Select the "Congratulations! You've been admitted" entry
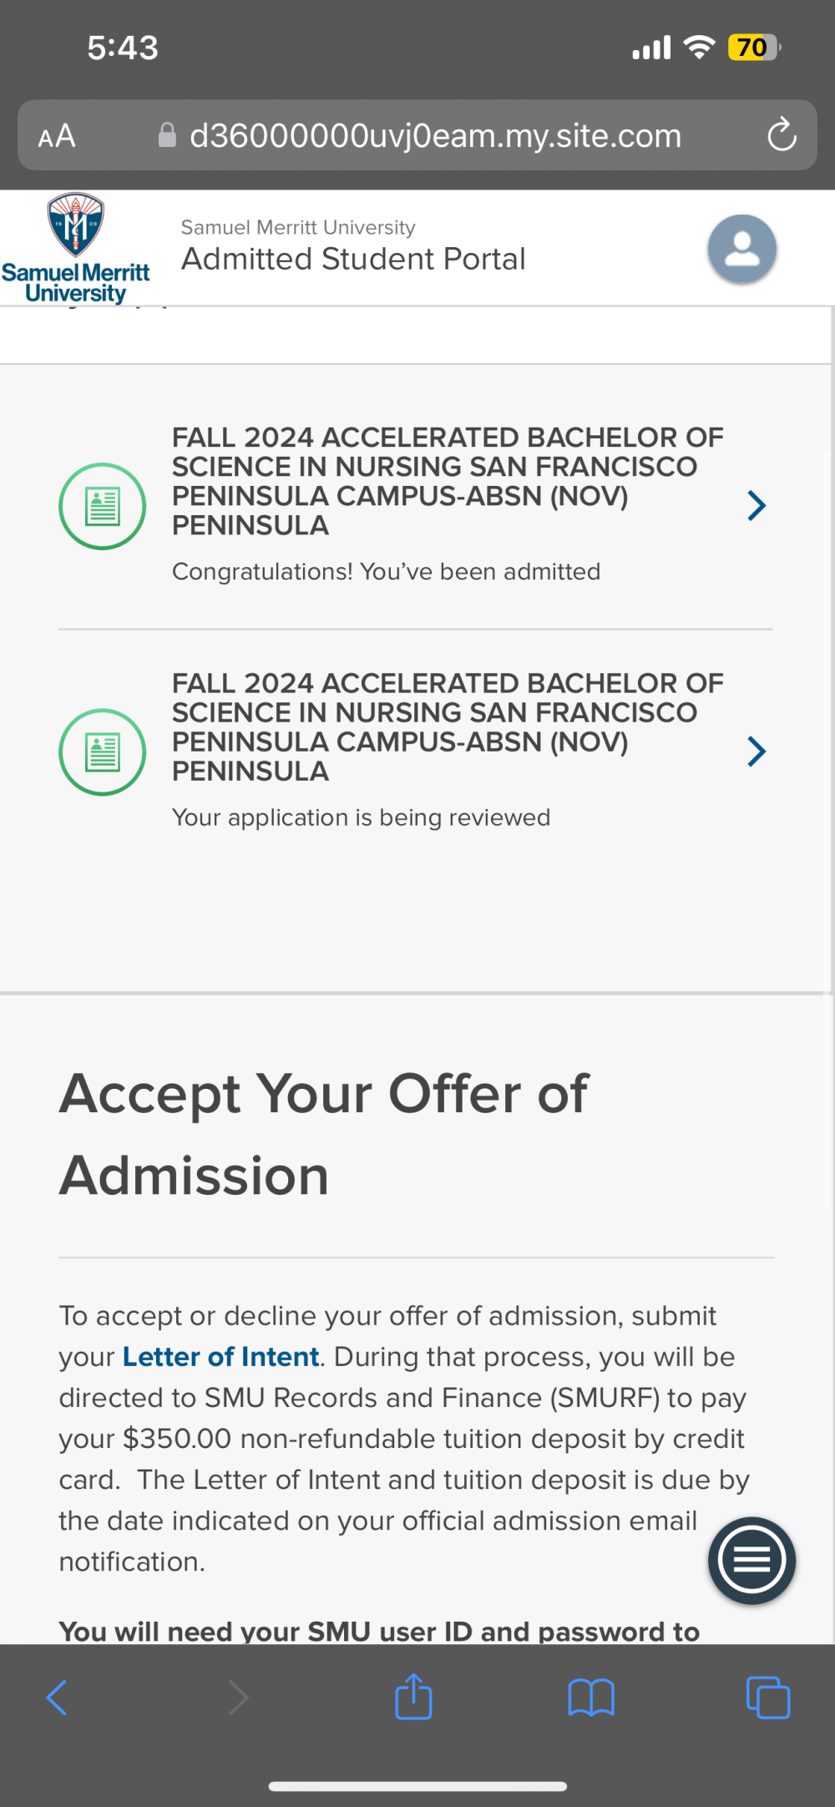 (x=386, y=571)
